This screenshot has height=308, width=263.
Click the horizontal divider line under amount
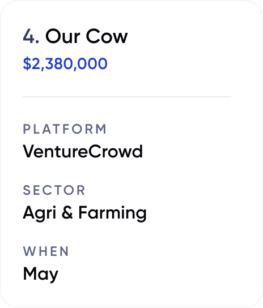[127, 97]
